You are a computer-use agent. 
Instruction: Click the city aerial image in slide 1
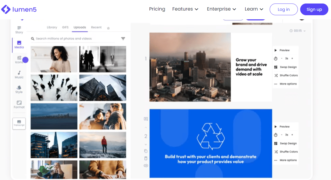point(190,67)
